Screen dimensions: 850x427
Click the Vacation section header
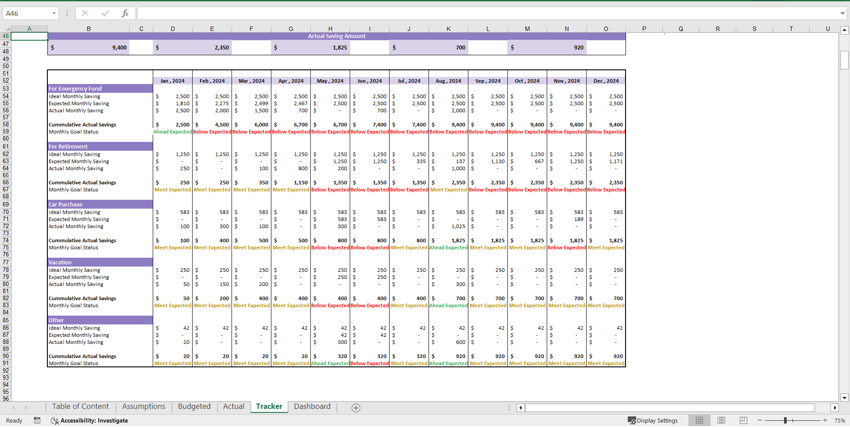100,262
